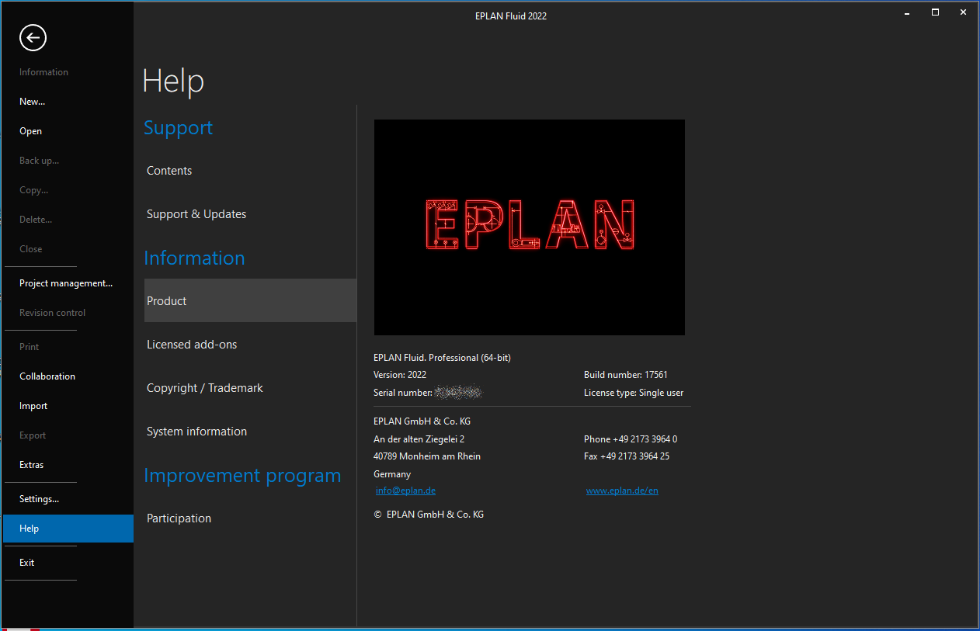The height and width of the screenshot is (631, 980).
Task: Maximize the EPLAN Fluid window
Action: point(935,12)
